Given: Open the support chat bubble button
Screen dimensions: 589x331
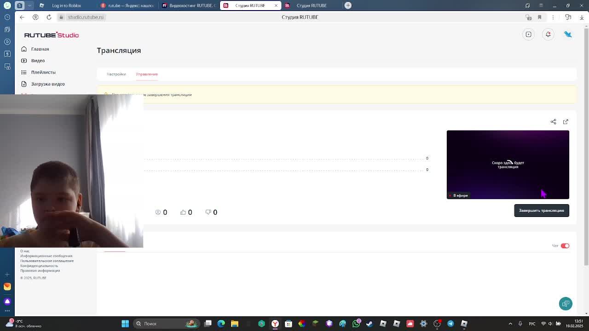Looking at the screenshot, I should (x=566, y=303).
